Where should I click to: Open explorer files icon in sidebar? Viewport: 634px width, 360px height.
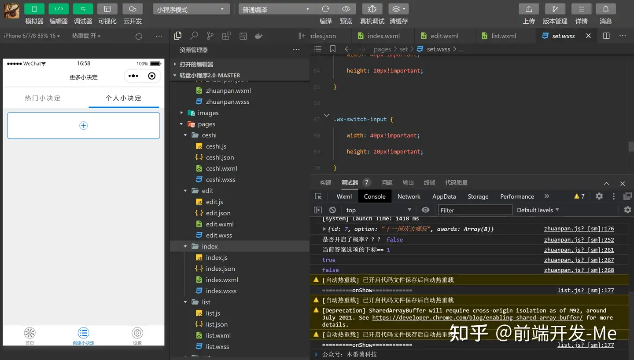tap(178, 36)
